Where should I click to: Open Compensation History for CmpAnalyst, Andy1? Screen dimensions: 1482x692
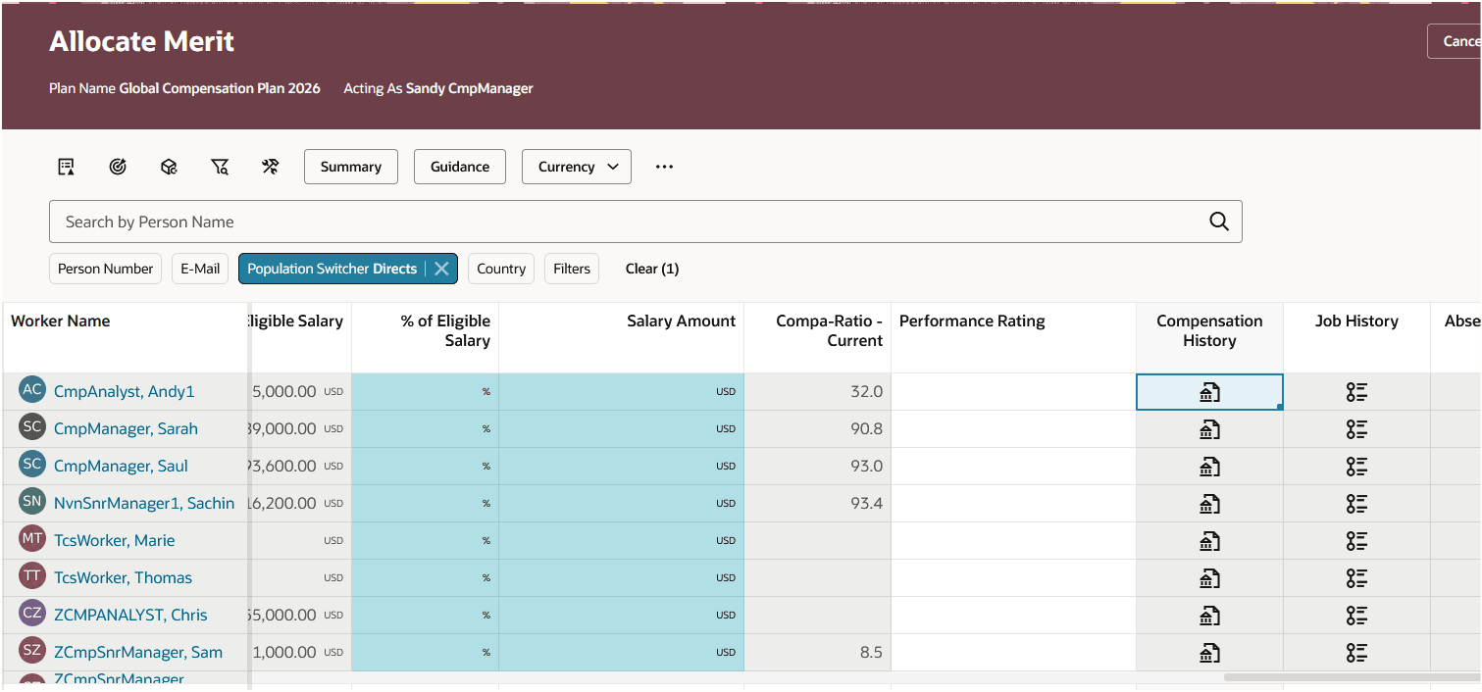1209,392
